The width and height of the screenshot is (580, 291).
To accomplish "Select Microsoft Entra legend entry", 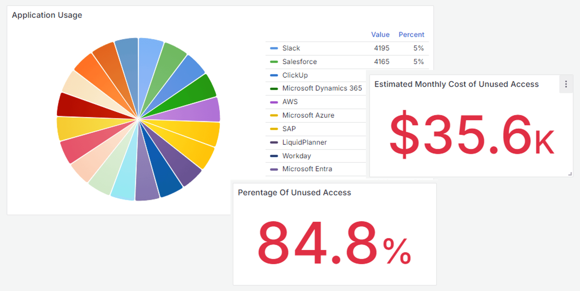I will click(x=307, y=169).
